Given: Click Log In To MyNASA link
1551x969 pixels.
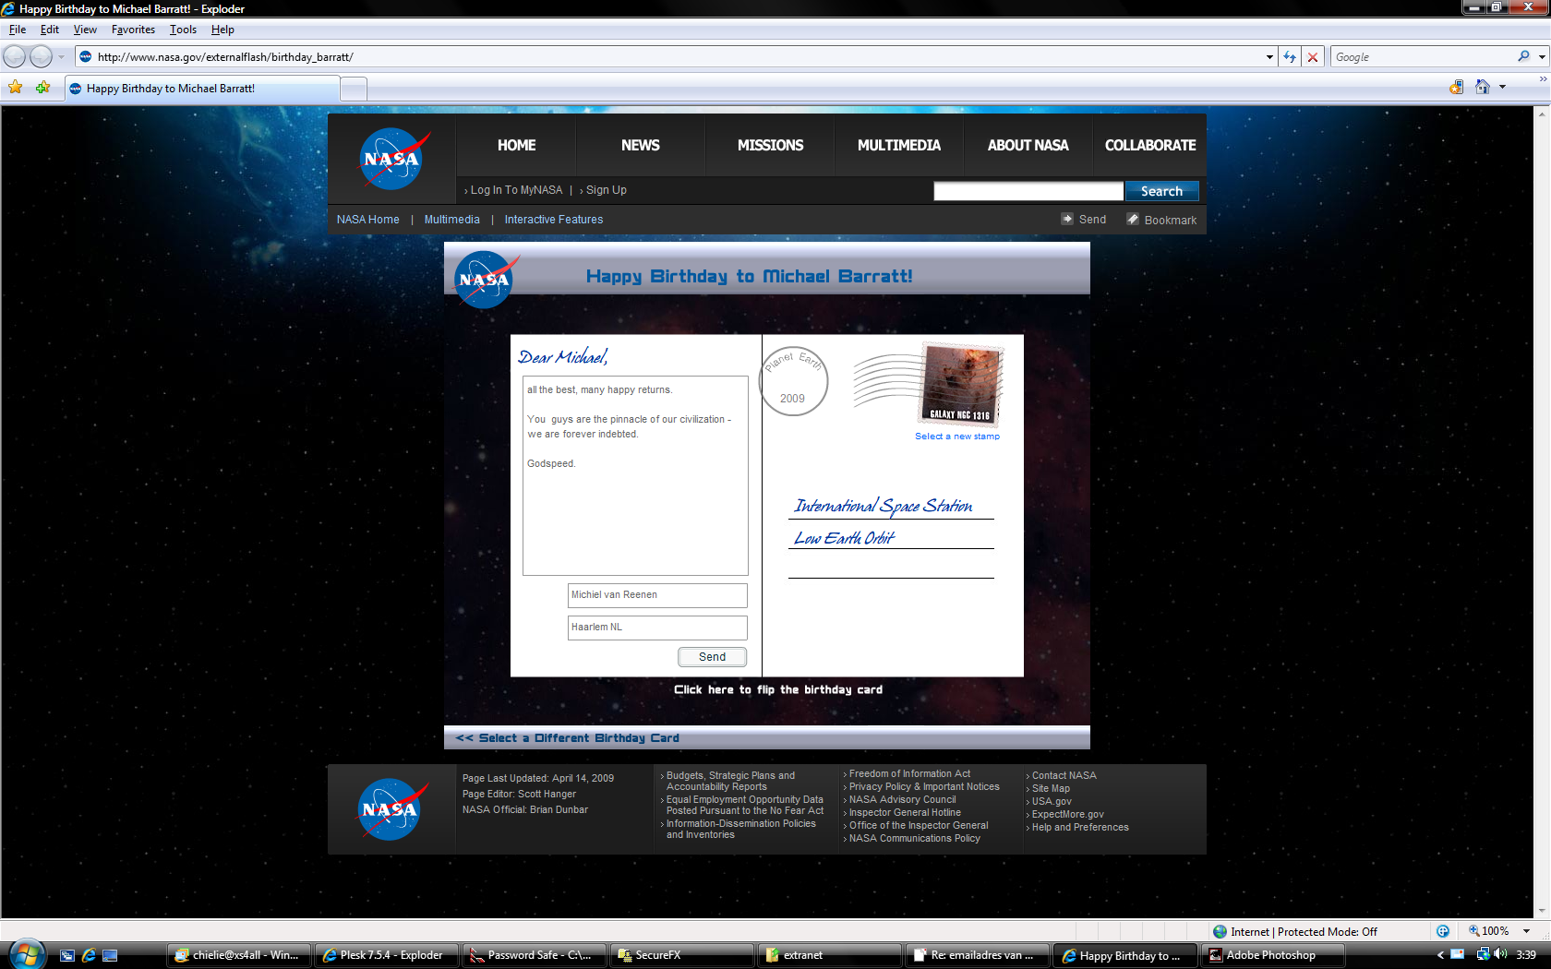Looking at the screenshot, I should (x=516, y=190).
